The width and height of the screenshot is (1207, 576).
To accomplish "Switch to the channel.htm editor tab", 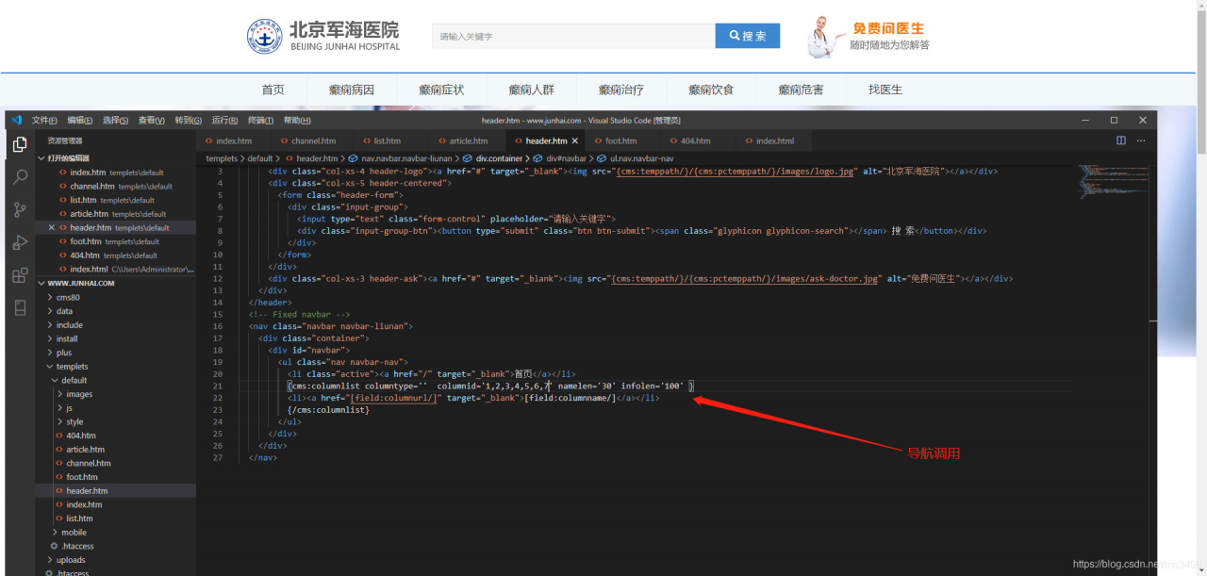I will pos(313,140).
